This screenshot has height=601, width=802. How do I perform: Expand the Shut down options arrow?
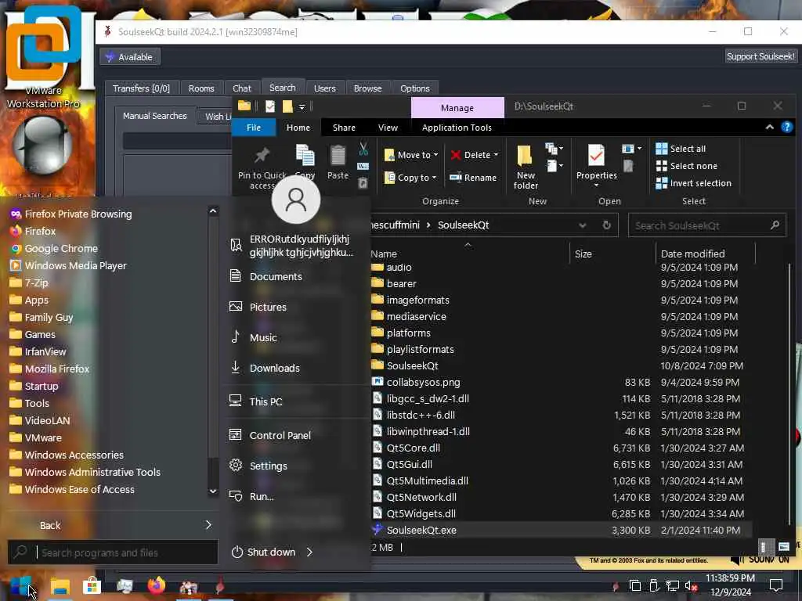tap(309, 552)
